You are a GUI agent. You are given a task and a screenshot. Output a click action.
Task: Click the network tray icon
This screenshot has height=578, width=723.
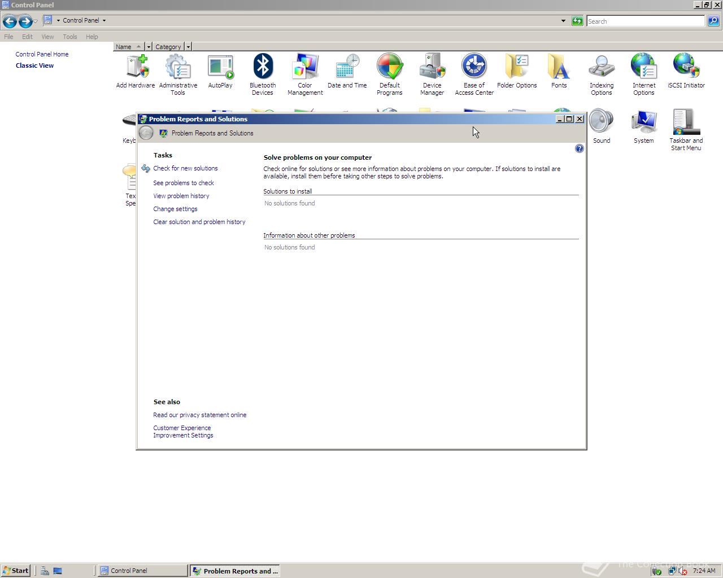[x=672, y=571]
